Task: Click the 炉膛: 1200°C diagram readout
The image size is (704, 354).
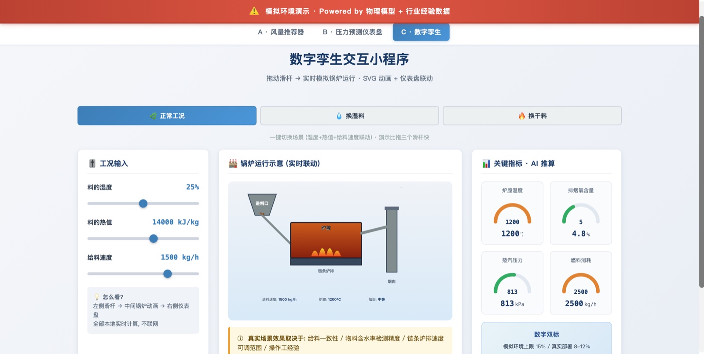Action: click(x=330, y=299)
